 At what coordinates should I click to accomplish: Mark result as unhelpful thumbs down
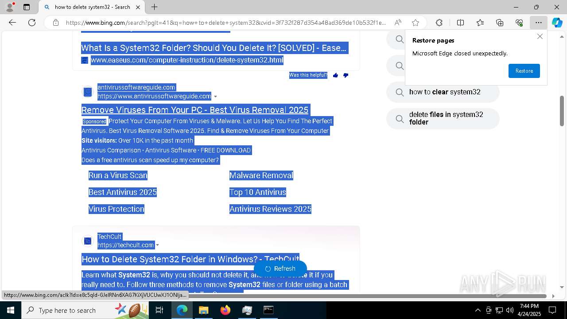[x=346, y=75]
